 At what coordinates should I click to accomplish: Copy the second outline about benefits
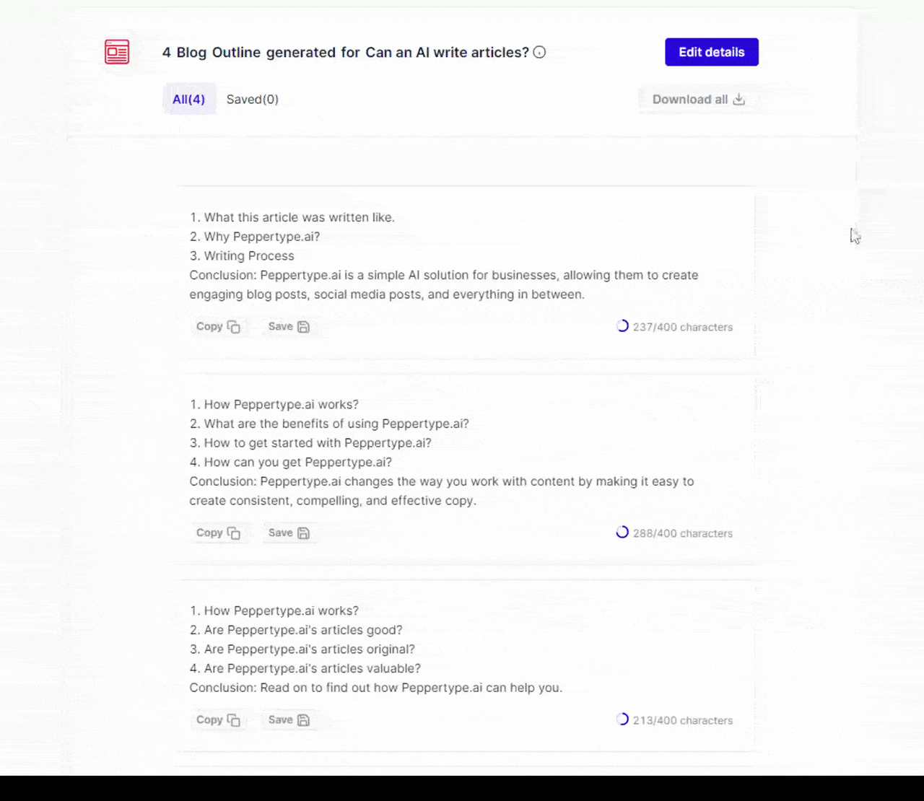click(x=218, y=533)
